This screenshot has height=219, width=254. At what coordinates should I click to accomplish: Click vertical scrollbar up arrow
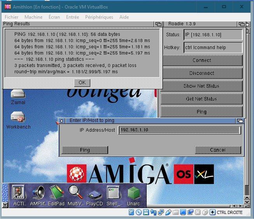click(247, 198)
